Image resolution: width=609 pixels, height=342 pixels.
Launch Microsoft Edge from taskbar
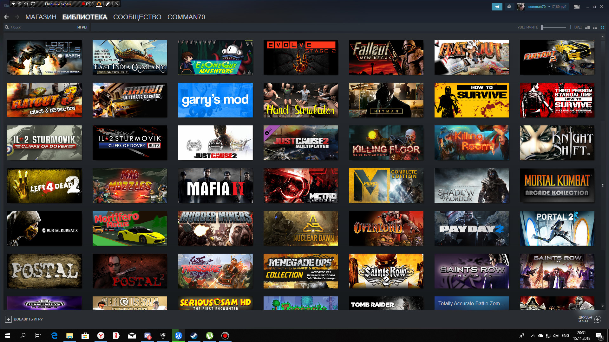click(54, 336)
